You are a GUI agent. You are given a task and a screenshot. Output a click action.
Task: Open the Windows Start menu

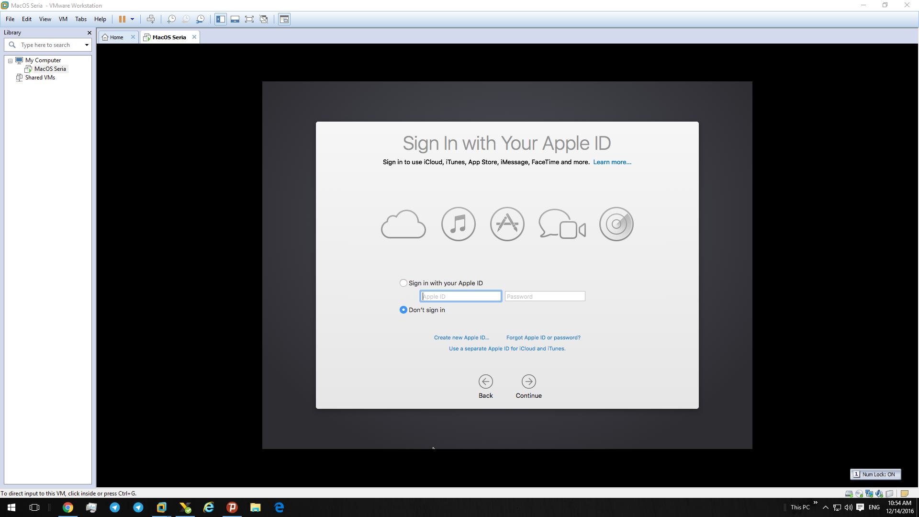pyautogui.click(x=11, y=507)
